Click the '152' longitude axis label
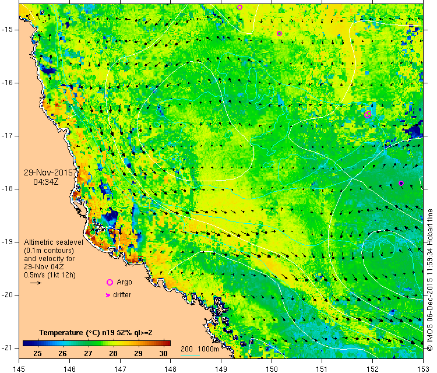 [x=373, y=369]
